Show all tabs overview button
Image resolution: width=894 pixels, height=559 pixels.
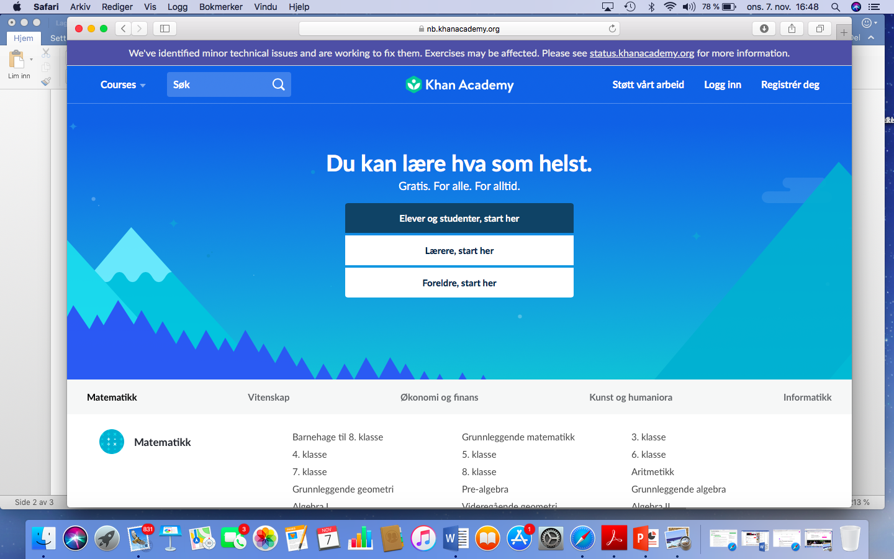[x=820, y=29]
